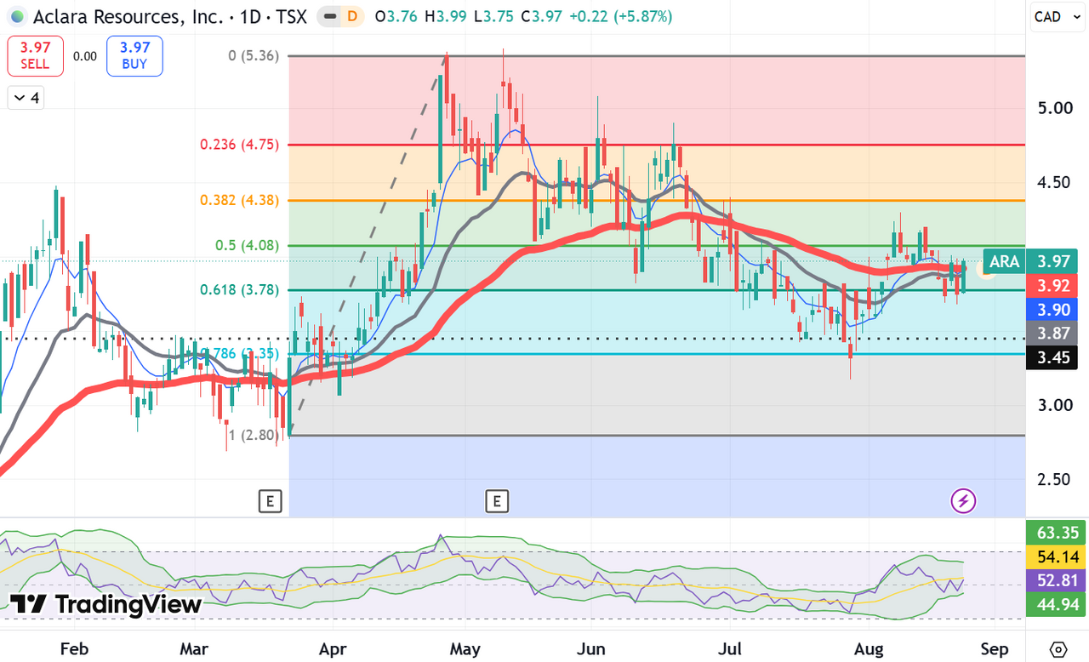The width and height of the screenshot is (1089, 662).
Task: Click the Aclara Resources logo icon
Action: click(17, 16)
